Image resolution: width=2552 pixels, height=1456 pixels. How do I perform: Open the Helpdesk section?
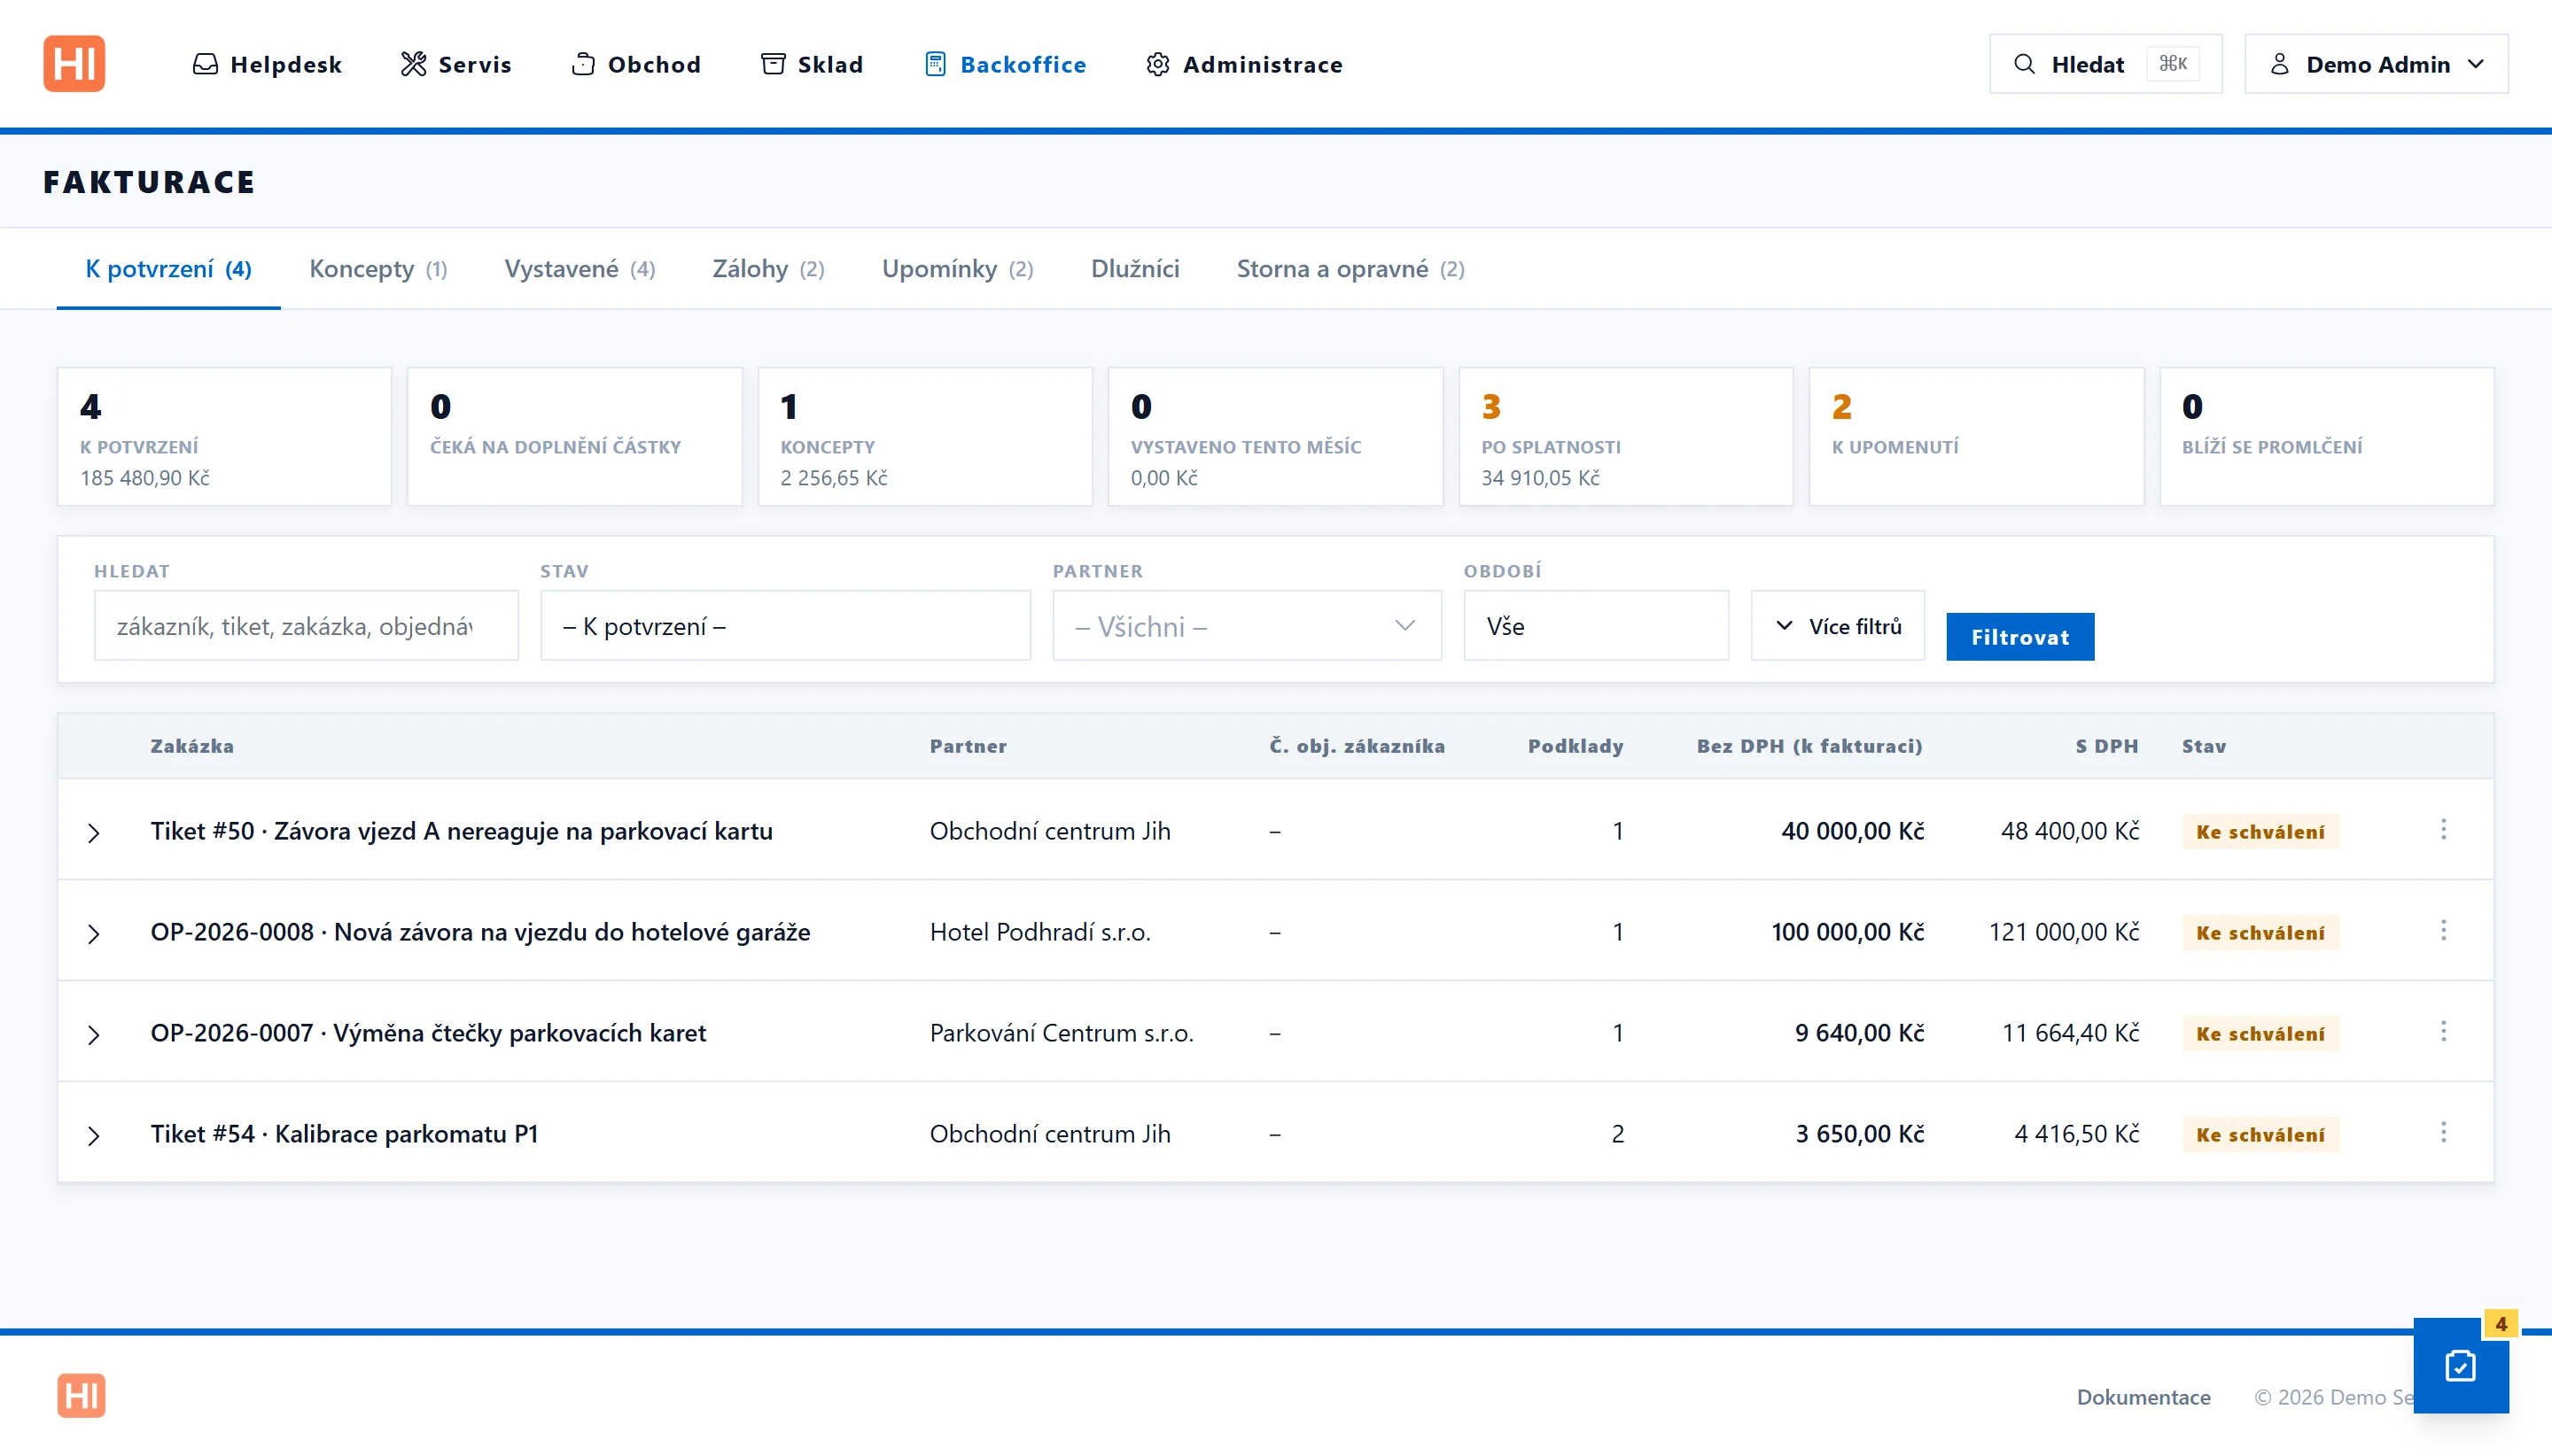(267, 64)
